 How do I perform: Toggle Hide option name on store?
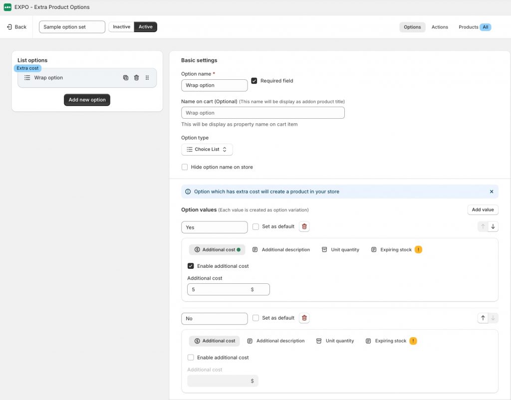(x=185, y=167)
